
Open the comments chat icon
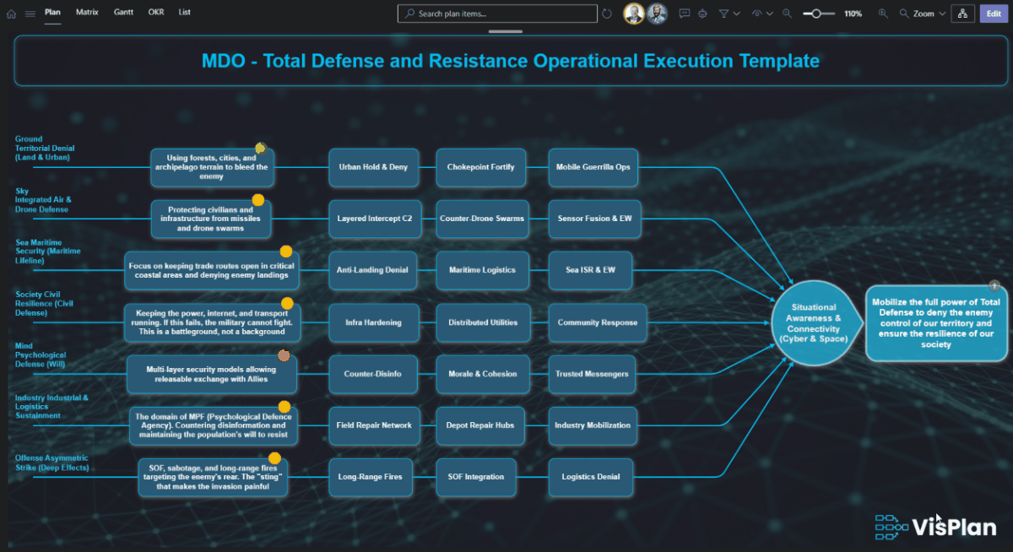[x=684, y=14]
